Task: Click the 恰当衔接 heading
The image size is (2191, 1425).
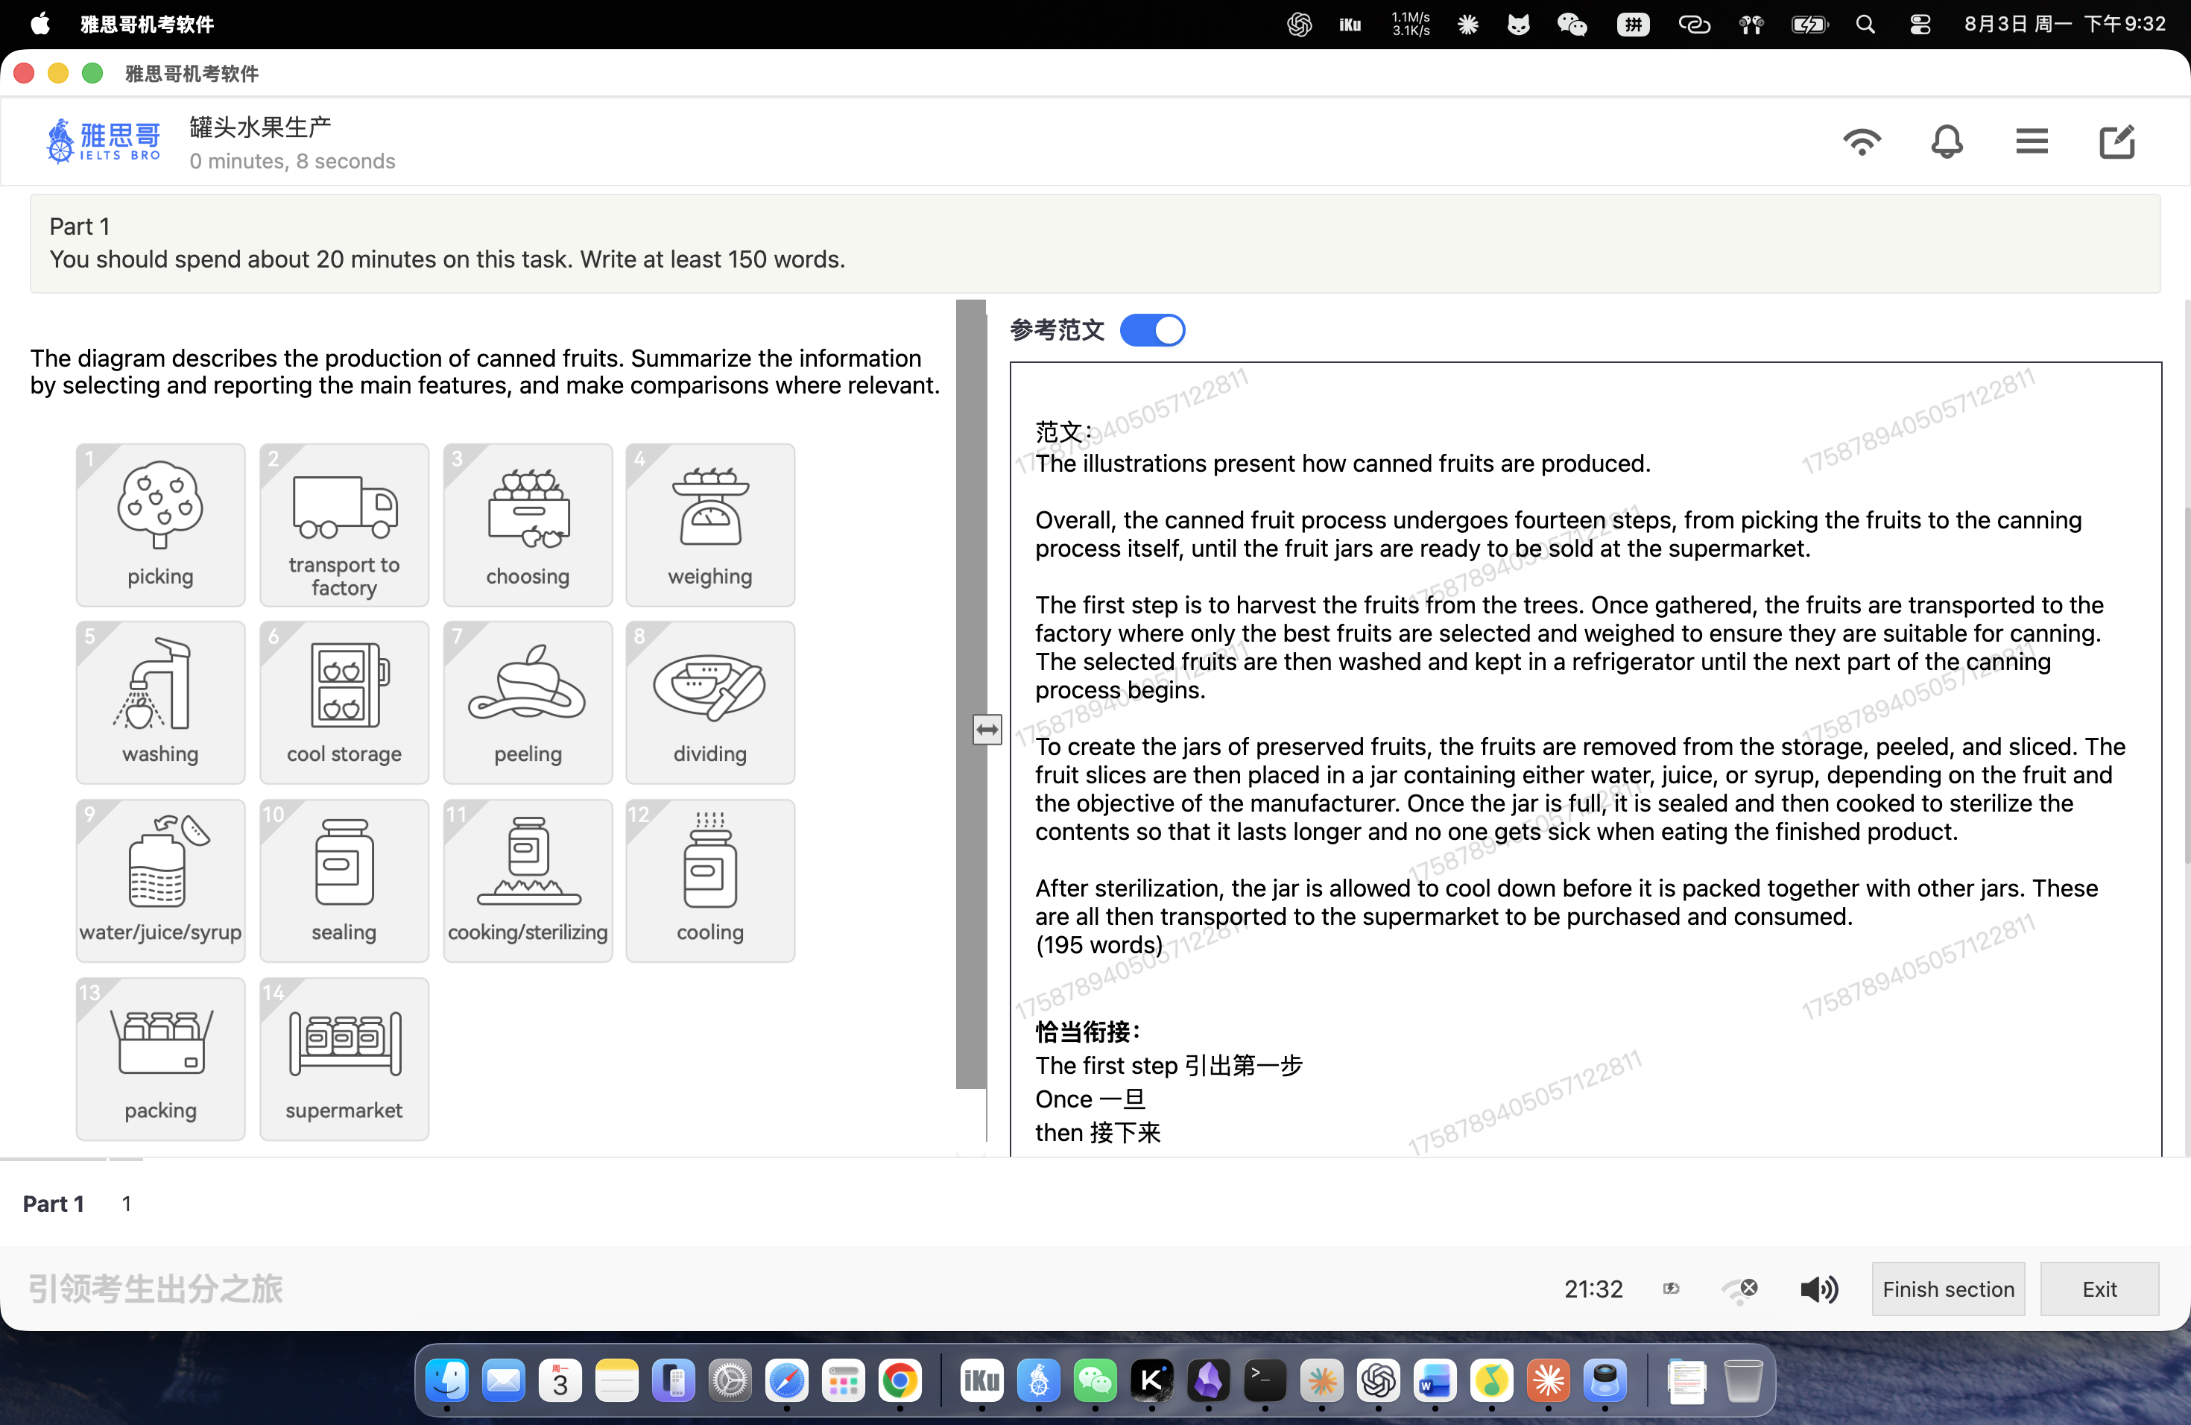Action: (1087, 1031)
